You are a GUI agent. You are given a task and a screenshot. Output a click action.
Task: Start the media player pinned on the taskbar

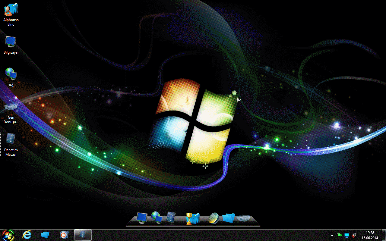pos(63,235)
